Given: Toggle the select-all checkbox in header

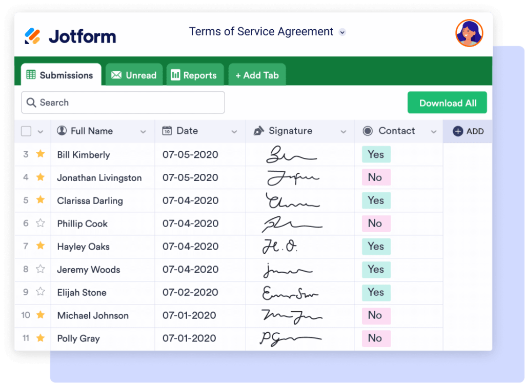Looking at the screenshot, I should coord(26,131).
